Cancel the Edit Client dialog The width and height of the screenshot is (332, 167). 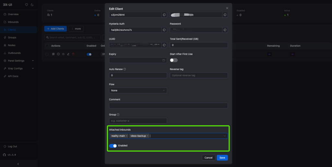pos(208,158)
